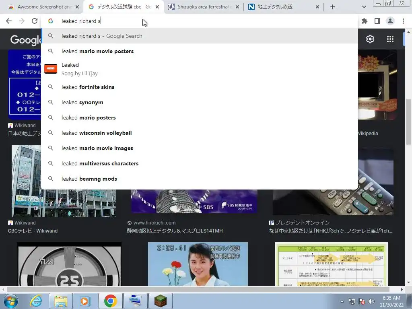This screenshot has height=309, width=412.
Task: Click the browser forward arrow
Action: coord(22,21)
